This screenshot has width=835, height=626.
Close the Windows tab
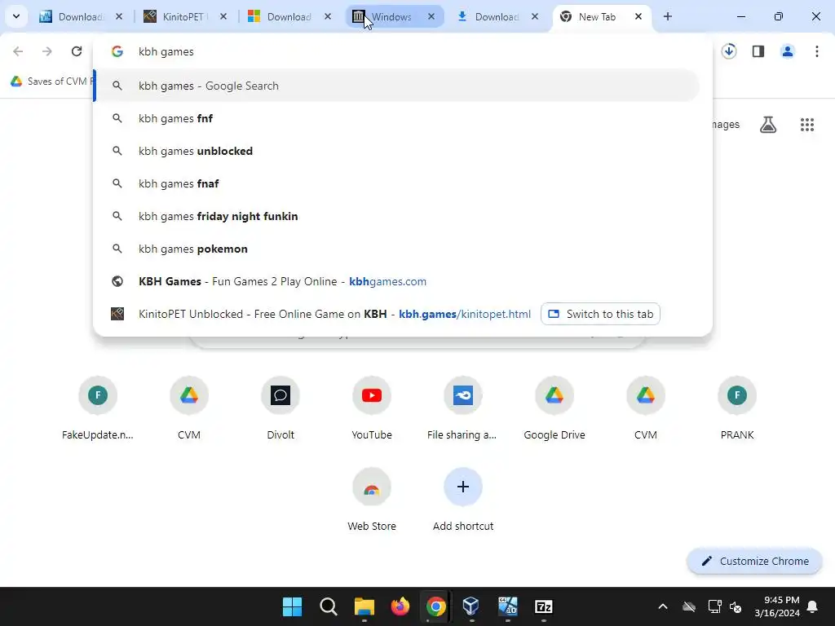pos(431,16)
